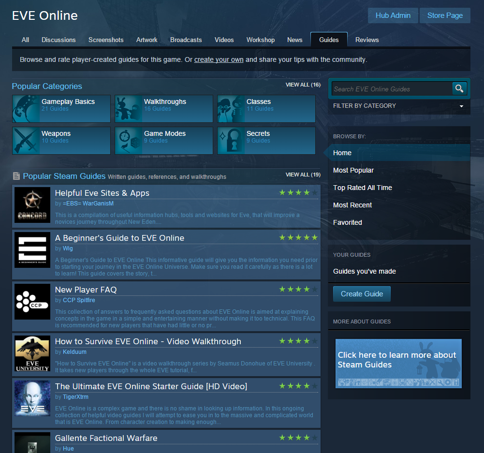
Task: Open the New Player FAQ guide title
Action: [x=86, y=290]
